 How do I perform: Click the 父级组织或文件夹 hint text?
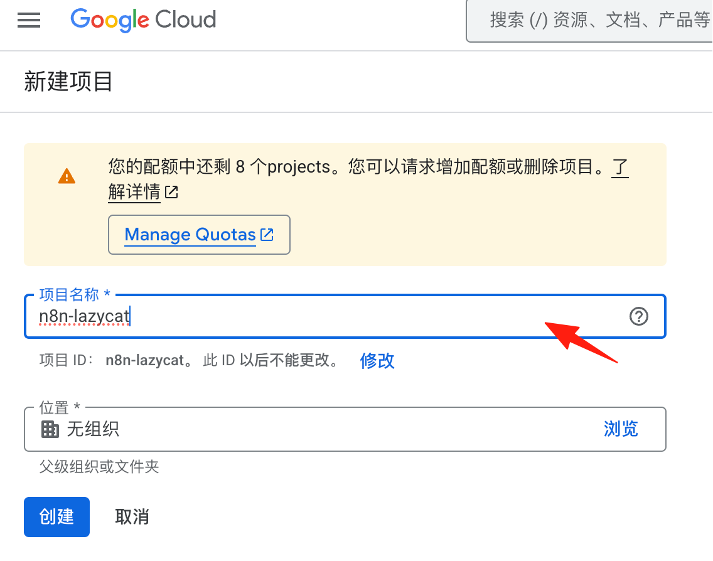(x=99, y=466)
